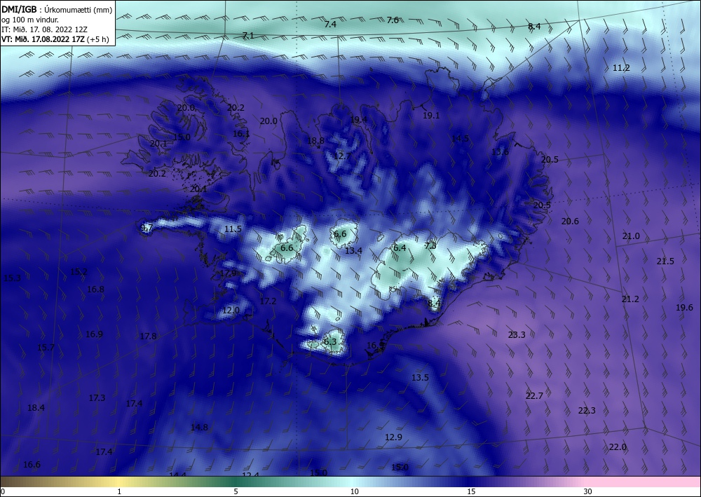Select the map value 15.7
Image resolution: width=701 pixels, height=497 pixels.
point(46,347)
